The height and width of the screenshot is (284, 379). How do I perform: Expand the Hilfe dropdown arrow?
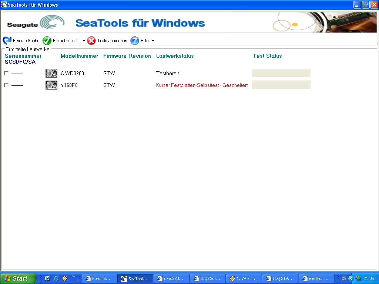pyautogui.click(x=153, y=41)
